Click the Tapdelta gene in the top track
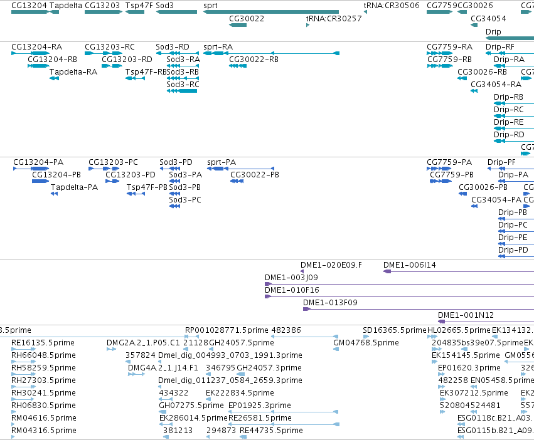This screenshot has width=534, height=440. point(54,12)
